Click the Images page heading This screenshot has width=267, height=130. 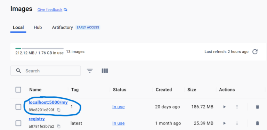[x=21, y=9]
